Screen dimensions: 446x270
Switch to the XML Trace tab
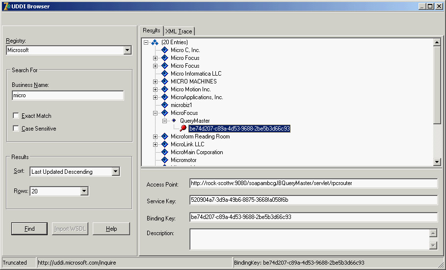pos(179,31)
